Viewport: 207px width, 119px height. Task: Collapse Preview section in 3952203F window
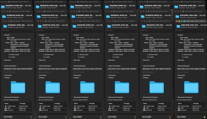(142, 78)
